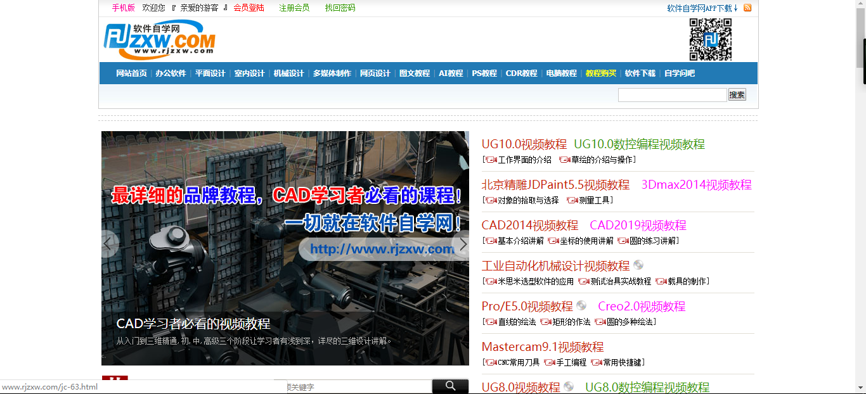Open 软件自学网APP下载 dropdown link
This screenshot has width=866, height=394.
pyautogui.click(x=702, y=8)
